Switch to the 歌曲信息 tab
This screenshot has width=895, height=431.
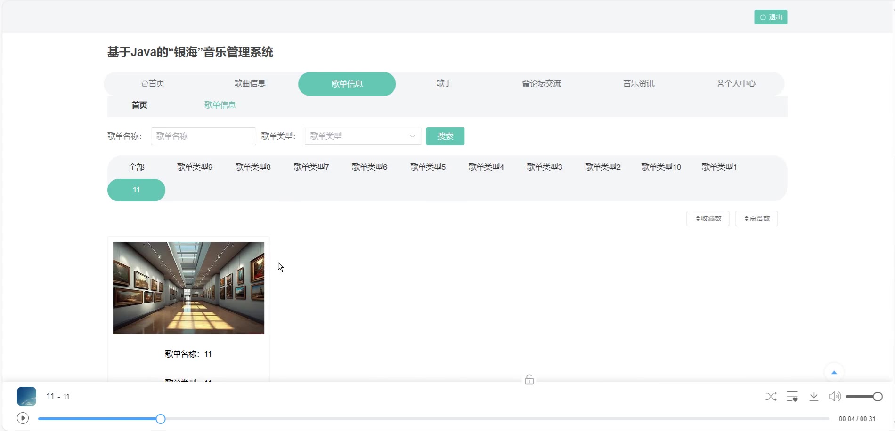click(x=250, y=84)
